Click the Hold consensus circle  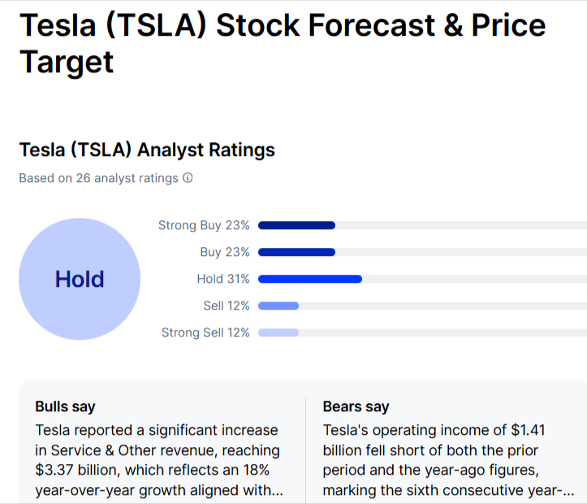point(80,279)
